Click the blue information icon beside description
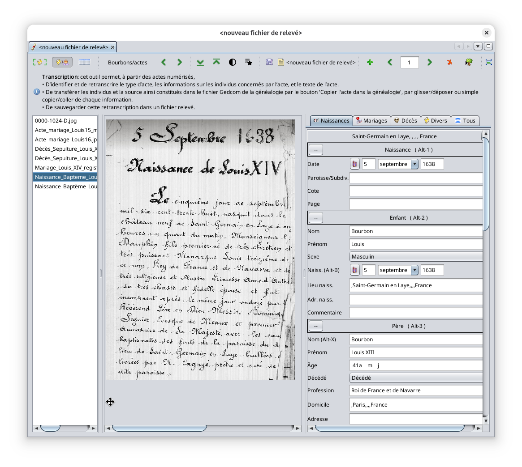The width and height of the screenshot is (522, 467). [37, 92]
